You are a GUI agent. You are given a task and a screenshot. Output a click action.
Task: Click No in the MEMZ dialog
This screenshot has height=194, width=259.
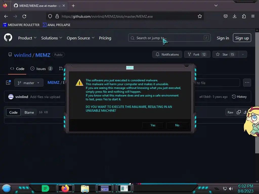pyautogui.click(x=177, y=125)
